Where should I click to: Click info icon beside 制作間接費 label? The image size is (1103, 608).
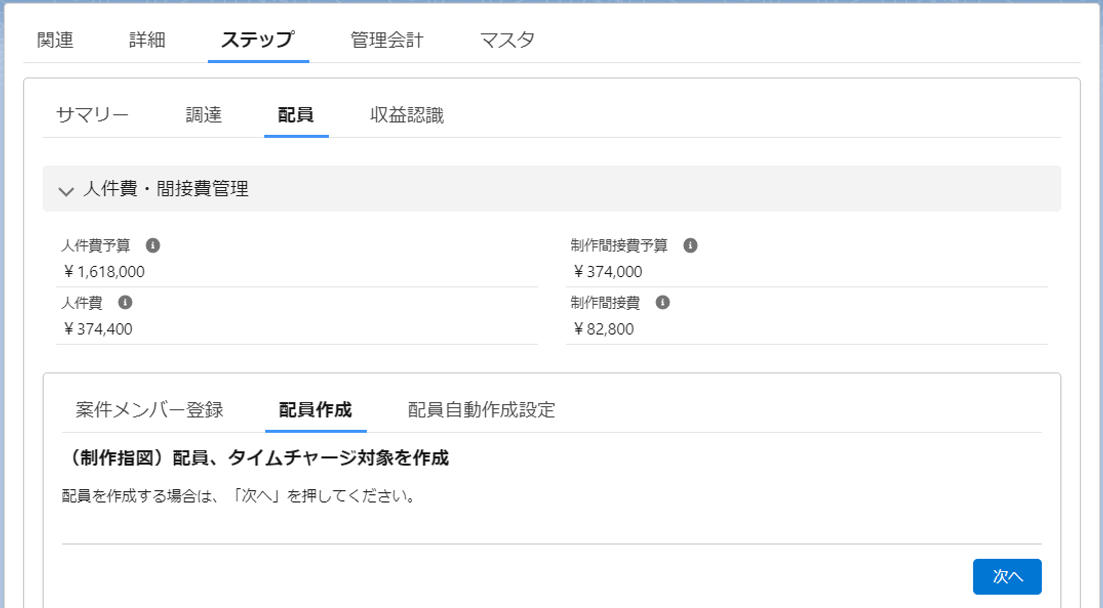pyautogui.click(x=663, y=302)
